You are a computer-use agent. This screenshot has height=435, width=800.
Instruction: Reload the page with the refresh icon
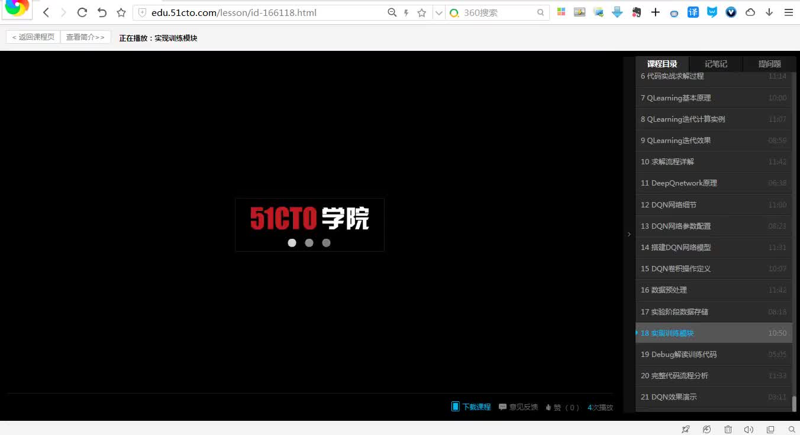click(82, 12)
